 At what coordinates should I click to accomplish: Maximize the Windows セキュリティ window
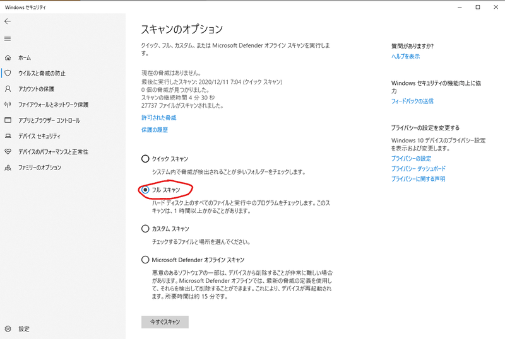478,7
